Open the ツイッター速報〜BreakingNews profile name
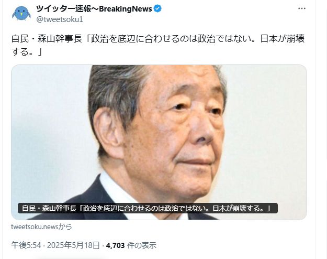Screen dimensions: 327x259 click(94, 9)
